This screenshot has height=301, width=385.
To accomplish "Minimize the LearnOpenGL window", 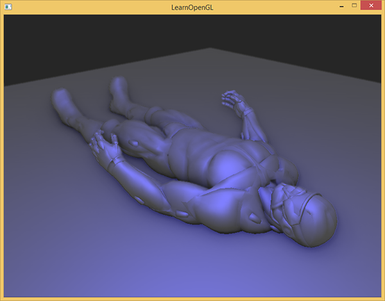I will pyautogui.click(x=340, y=6).
